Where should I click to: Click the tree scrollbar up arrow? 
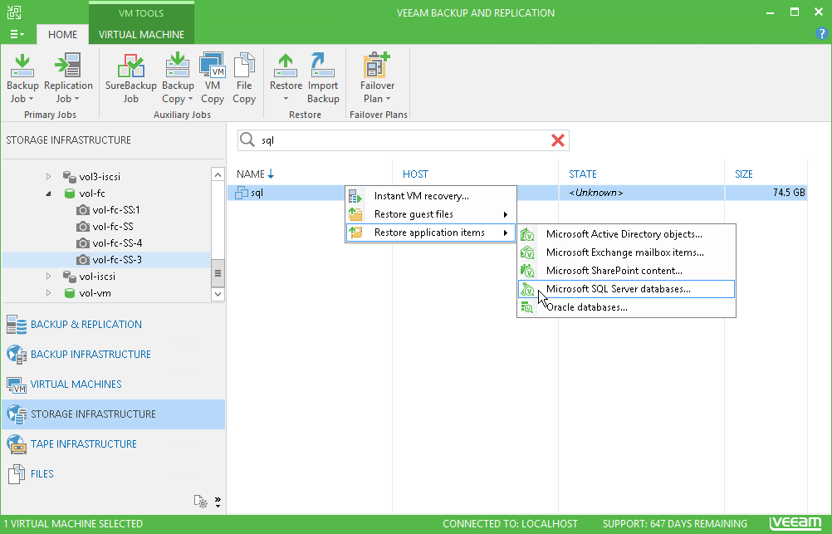(x=218, y=174)
